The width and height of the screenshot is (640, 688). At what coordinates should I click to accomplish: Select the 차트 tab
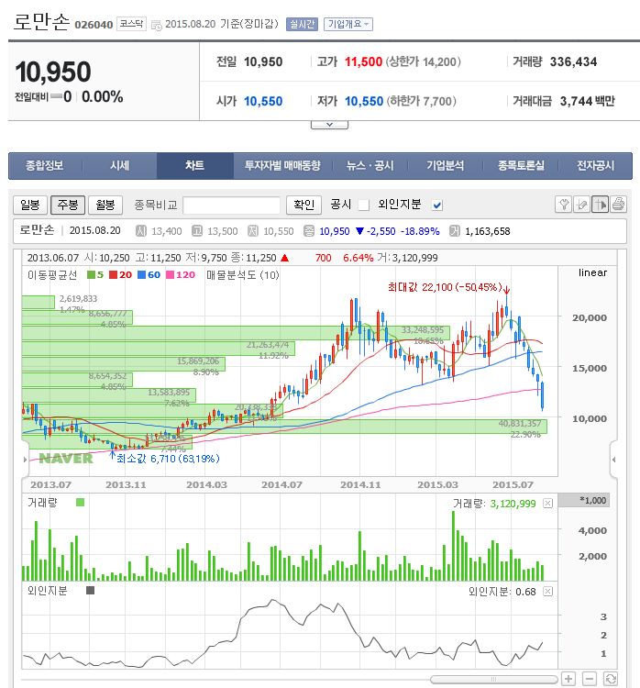(x=194, y=166)
